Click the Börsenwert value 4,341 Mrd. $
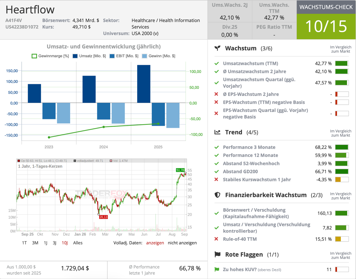The width and height of the screenshot is (356, 279). pos(86,20)
